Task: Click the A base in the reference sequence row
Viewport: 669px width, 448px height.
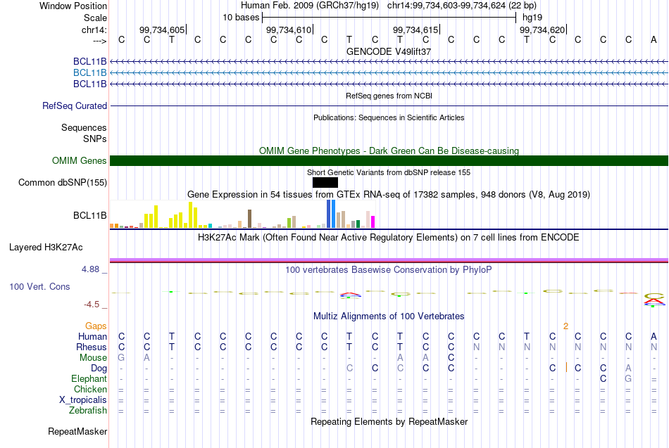Action: point(654,40)
